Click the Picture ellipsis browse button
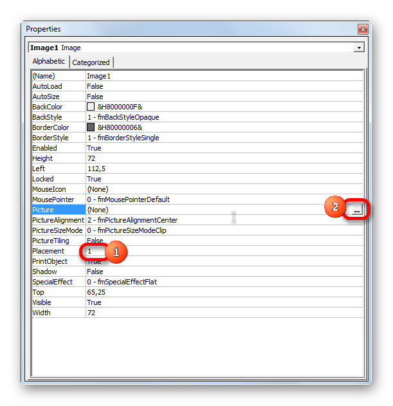393x406 pixels. tap(357, 210)
